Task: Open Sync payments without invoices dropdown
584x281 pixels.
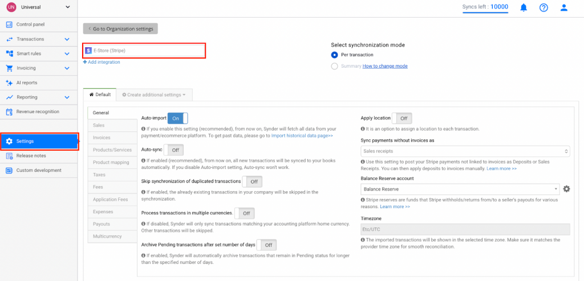Action: coord(465,151)
